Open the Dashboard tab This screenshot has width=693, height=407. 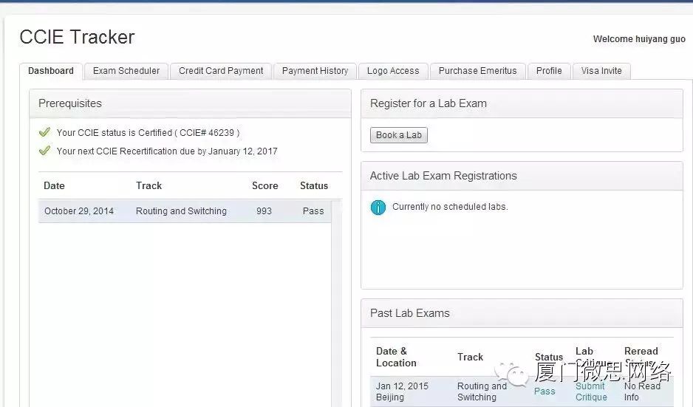(x=51, y=71)
